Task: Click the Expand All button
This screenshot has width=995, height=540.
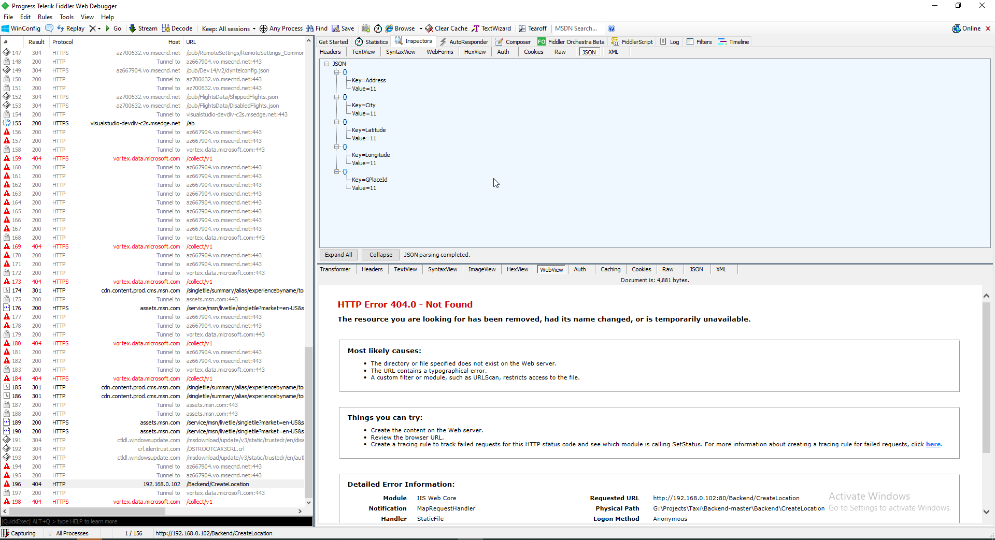Action: pos(338,255)
